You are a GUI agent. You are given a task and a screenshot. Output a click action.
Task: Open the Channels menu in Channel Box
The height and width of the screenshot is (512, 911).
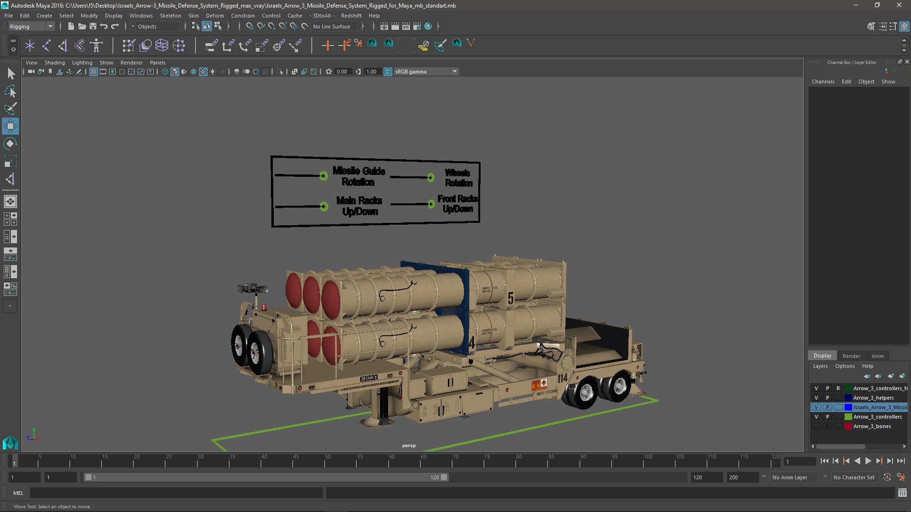click(x=823, y=82)
